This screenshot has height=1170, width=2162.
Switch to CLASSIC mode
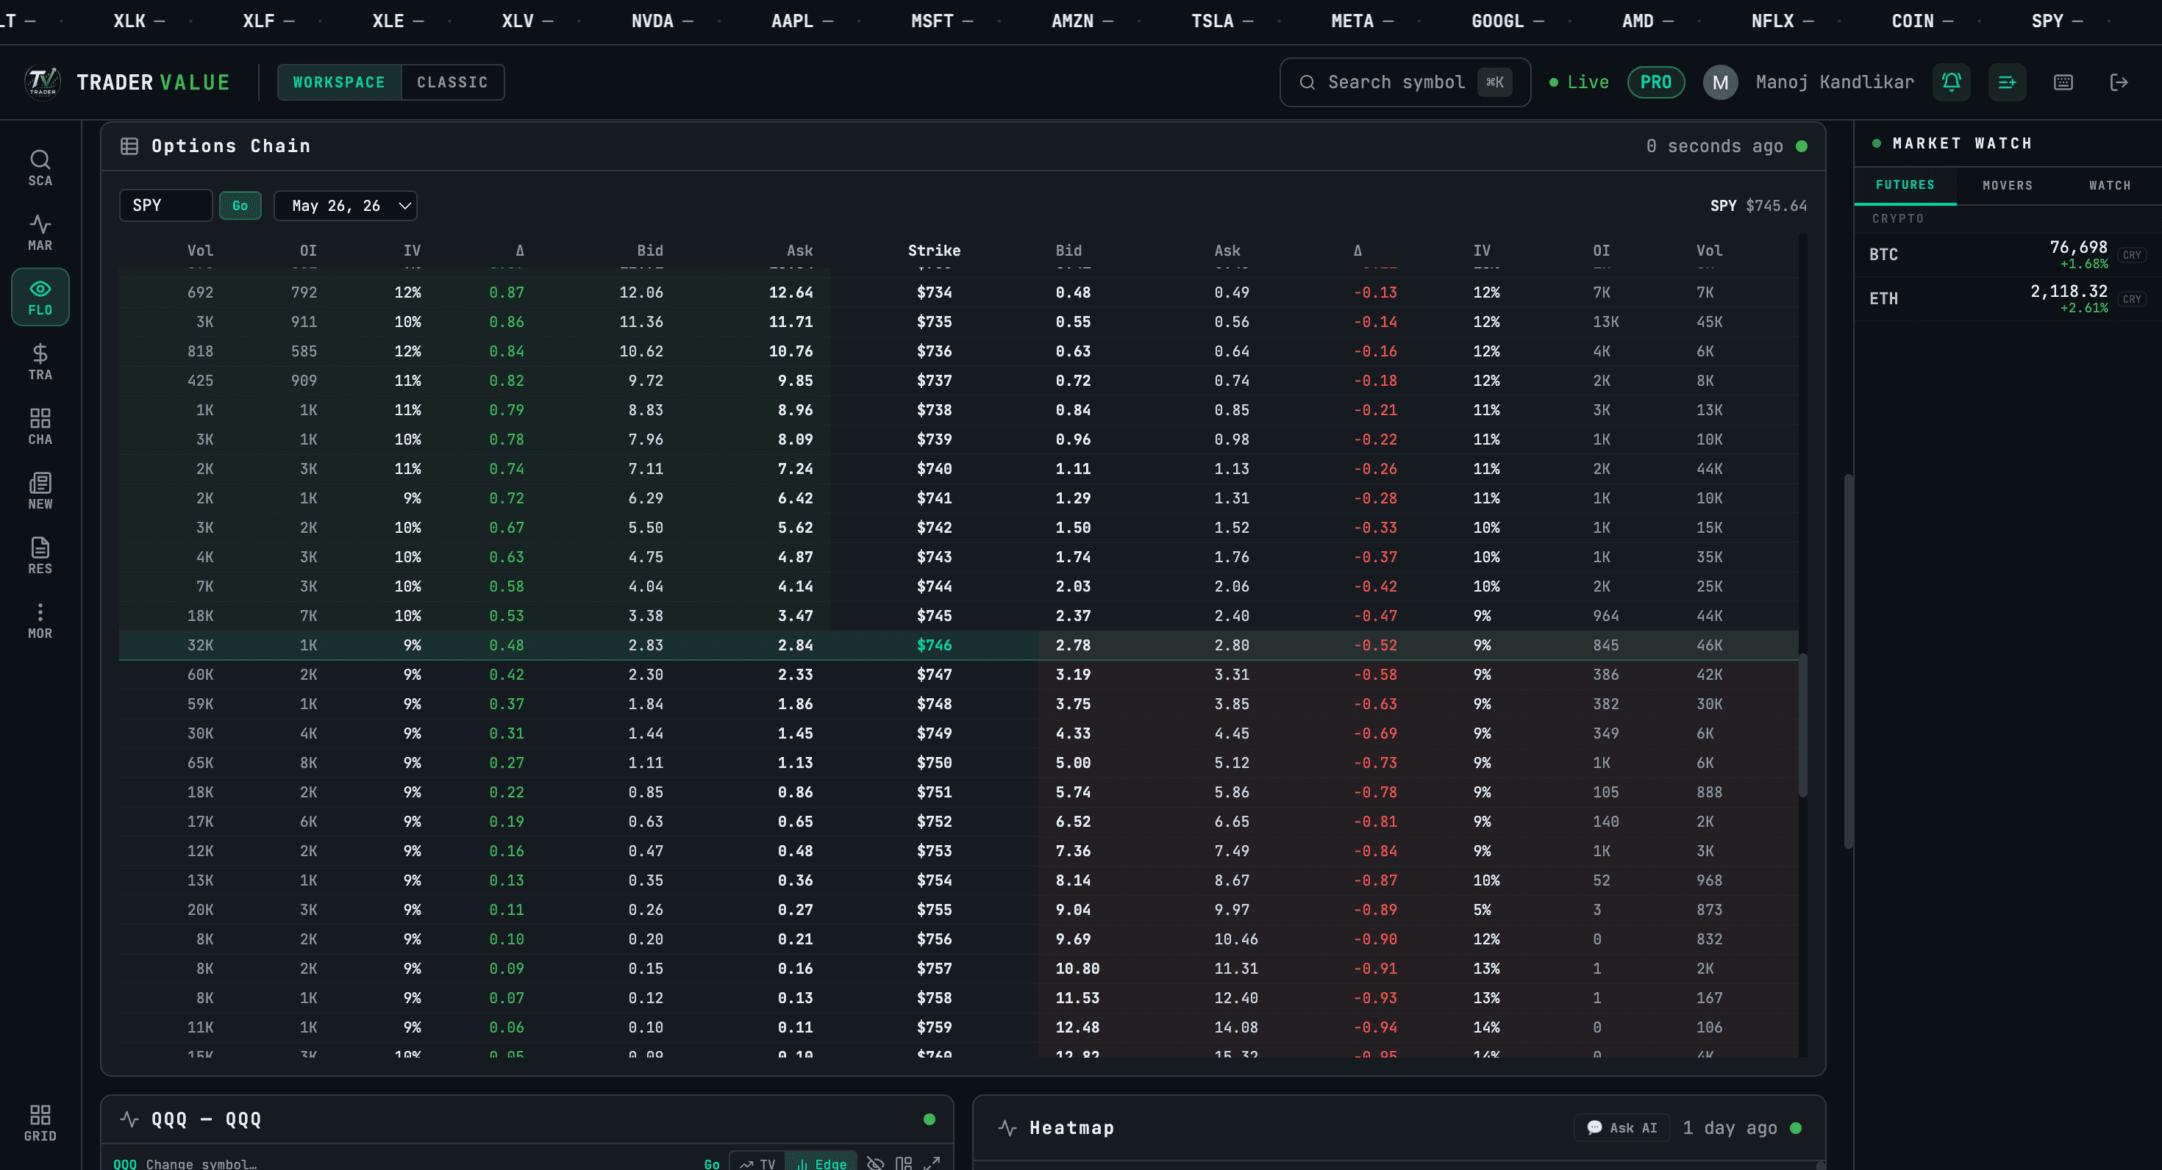pos(452,82)
